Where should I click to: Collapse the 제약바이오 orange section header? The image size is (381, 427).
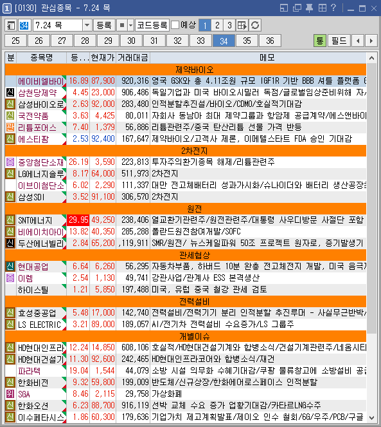coord(186,70)
